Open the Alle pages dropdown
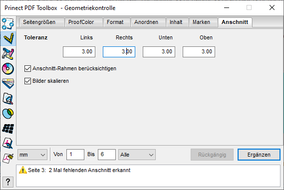The image size is (284, 190). point(137,155)
